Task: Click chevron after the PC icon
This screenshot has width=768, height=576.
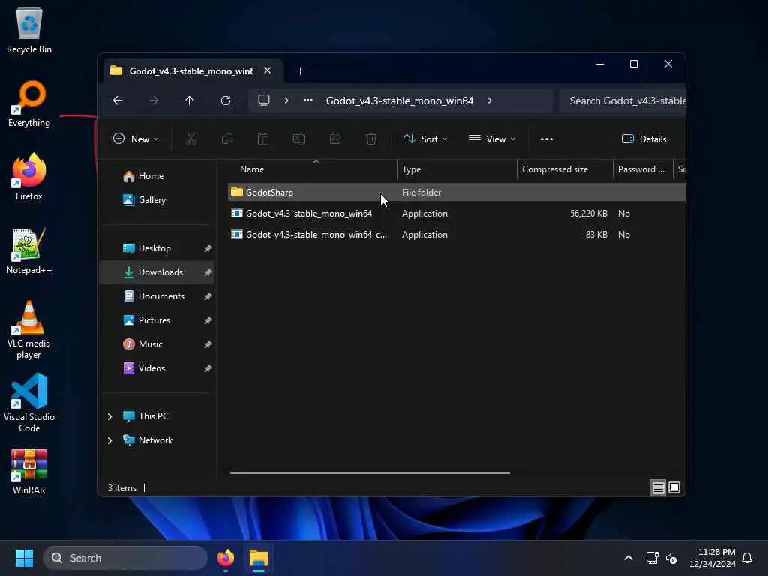Action: click(x=286, y=100)
